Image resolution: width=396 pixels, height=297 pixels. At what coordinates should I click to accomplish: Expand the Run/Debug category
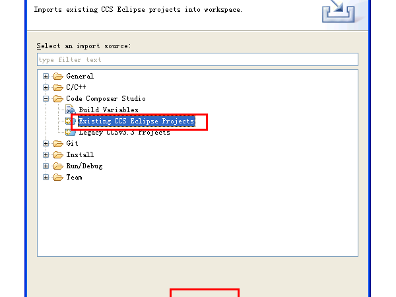point(46,166)
